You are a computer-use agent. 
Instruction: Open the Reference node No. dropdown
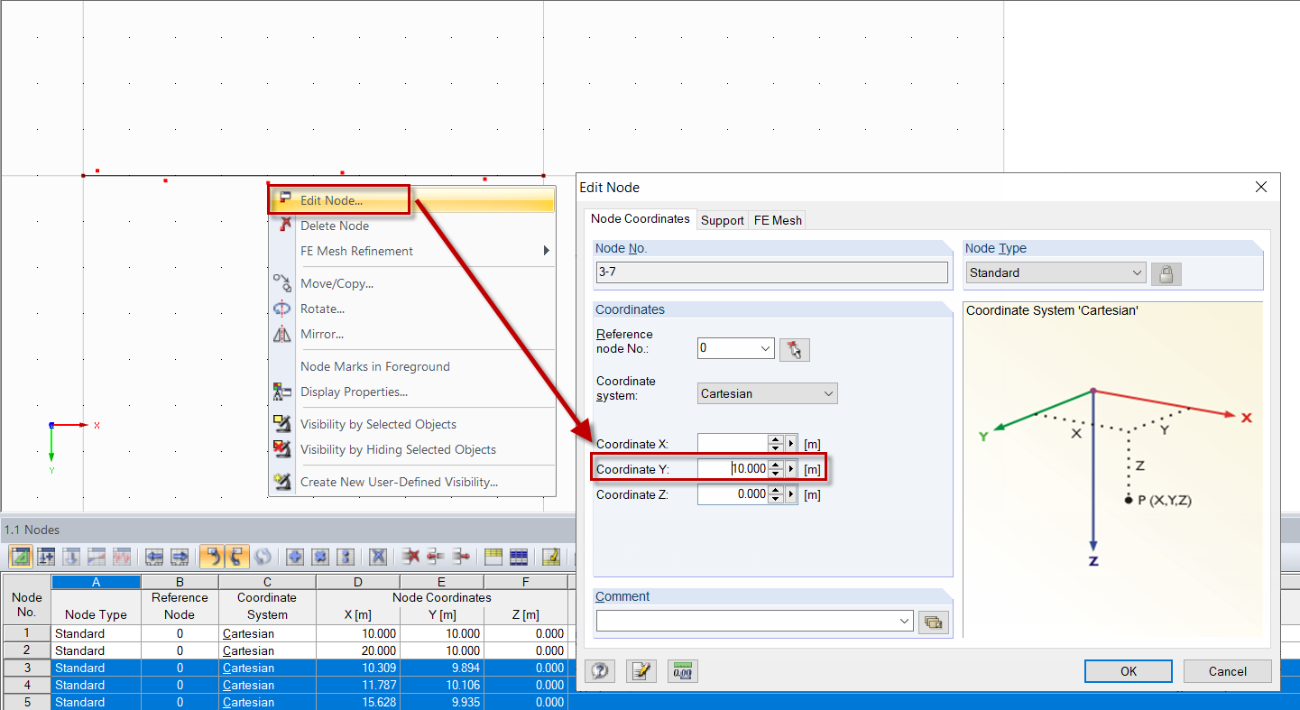[x=736, y=348]
